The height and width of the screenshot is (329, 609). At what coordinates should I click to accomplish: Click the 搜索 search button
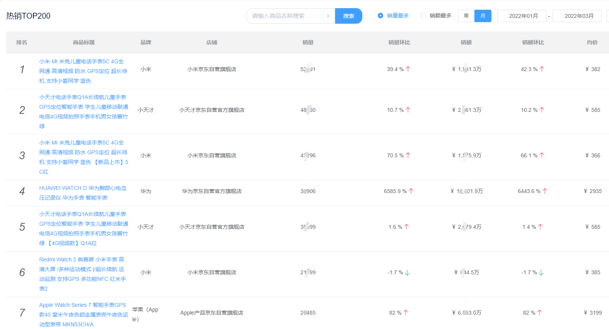(x=349, y=16)
